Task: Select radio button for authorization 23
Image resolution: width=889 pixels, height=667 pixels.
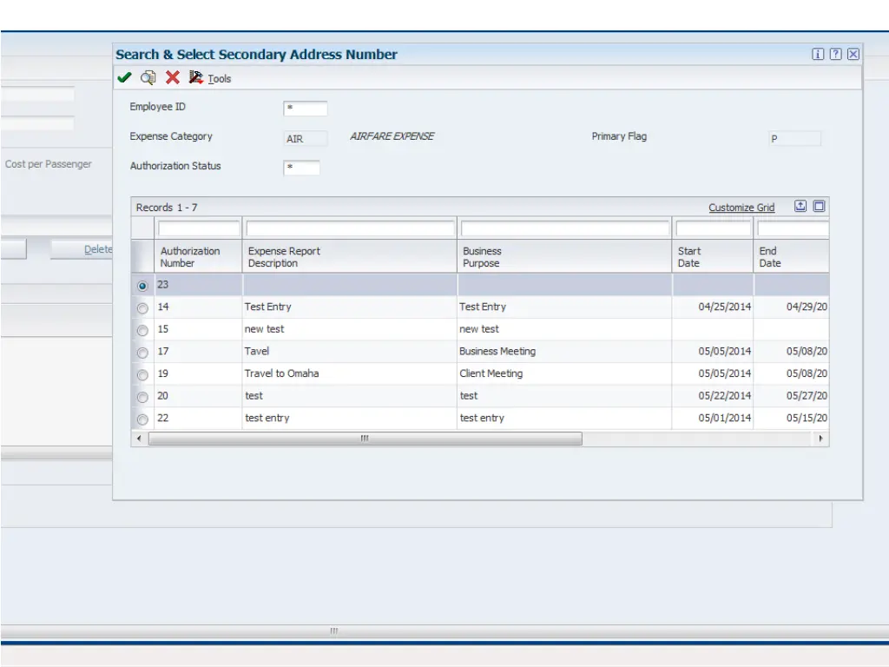Action: tap(142, 286)
